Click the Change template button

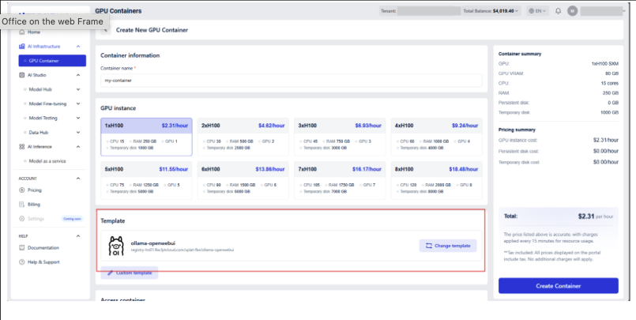pyautogui.click(x=448, y=246)
